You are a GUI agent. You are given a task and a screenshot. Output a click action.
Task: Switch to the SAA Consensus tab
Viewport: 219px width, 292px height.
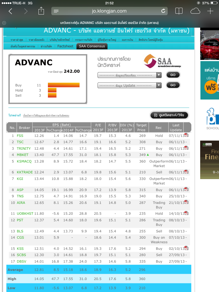92,46
